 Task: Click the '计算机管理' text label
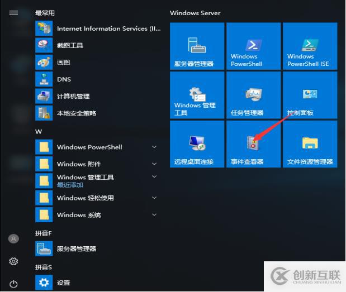pos(73,96)
